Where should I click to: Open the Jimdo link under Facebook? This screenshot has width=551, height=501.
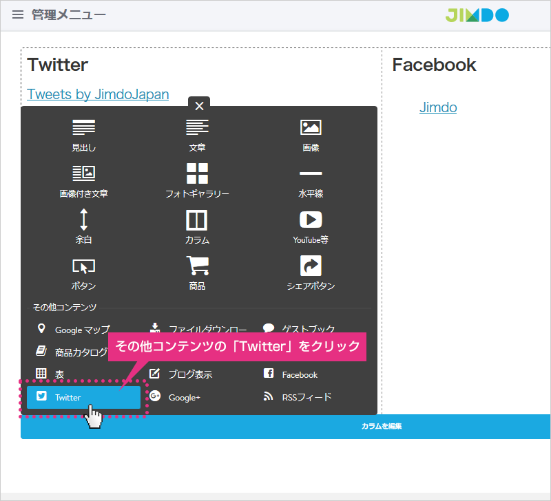(438, 107)
